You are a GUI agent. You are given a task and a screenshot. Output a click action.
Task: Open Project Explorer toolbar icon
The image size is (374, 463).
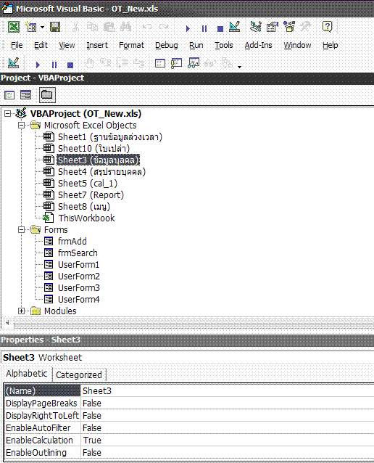(255, 27)
